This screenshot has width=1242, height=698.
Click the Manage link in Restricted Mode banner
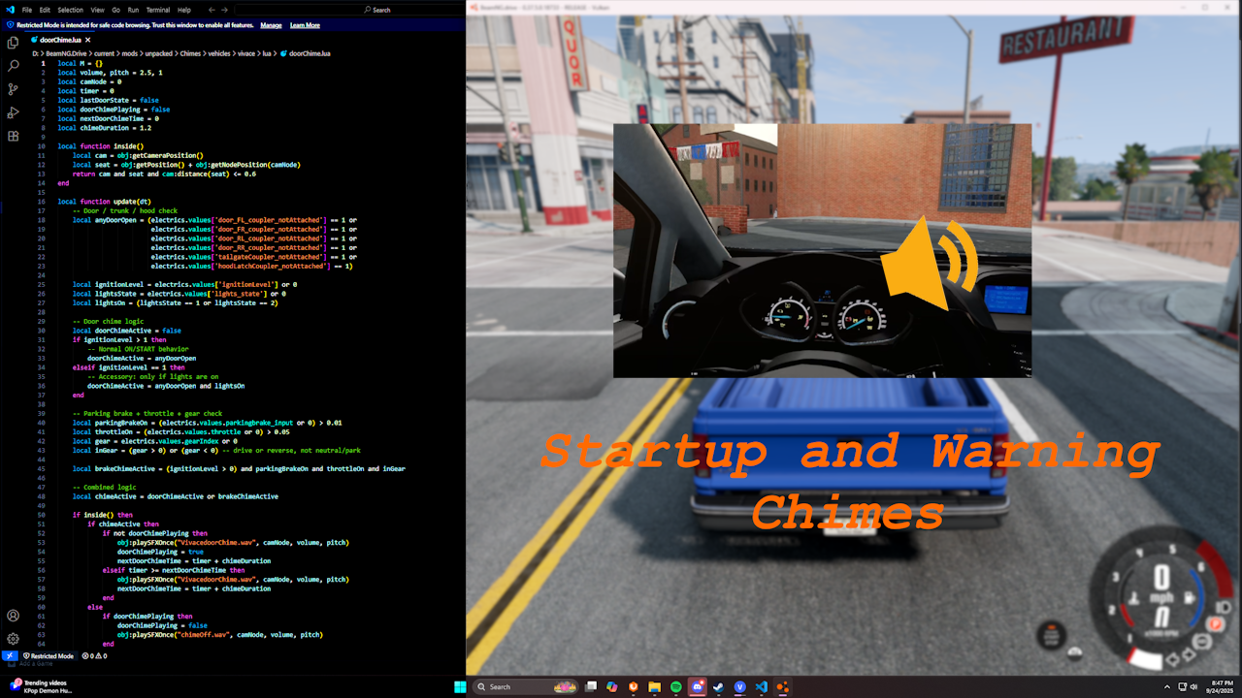(271, 25)
